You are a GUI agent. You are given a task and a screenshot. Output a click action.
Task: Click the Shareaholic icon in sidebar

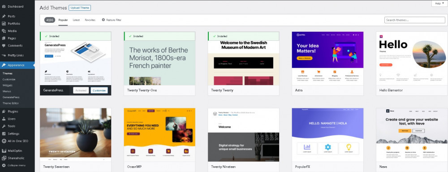[x=4, y=158]
